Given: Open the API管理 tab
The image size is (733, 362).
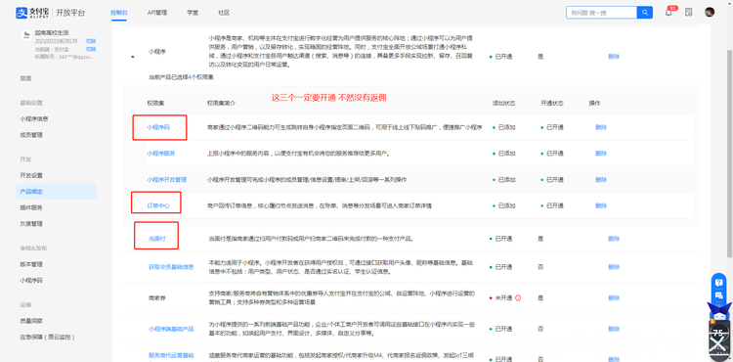Looking at the screenshot, I should tap(157, 13).
